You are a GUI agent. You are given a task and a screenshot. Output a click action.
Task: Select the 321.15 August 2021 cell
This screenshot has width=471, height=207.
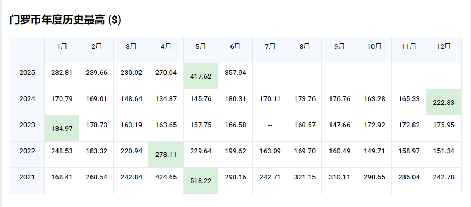[x=304, y=177]
